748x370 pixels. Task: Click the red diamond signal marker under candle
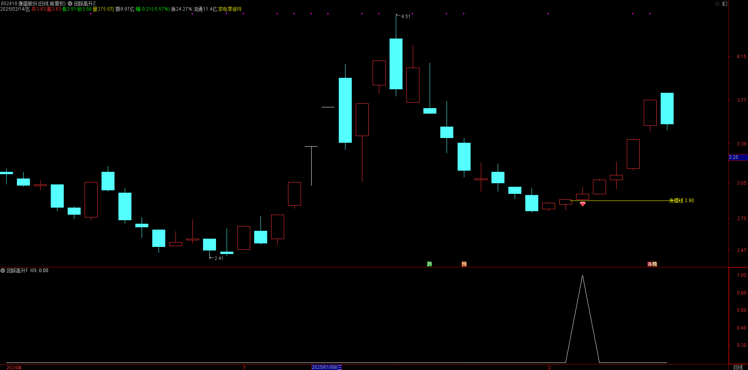(583, 204)
